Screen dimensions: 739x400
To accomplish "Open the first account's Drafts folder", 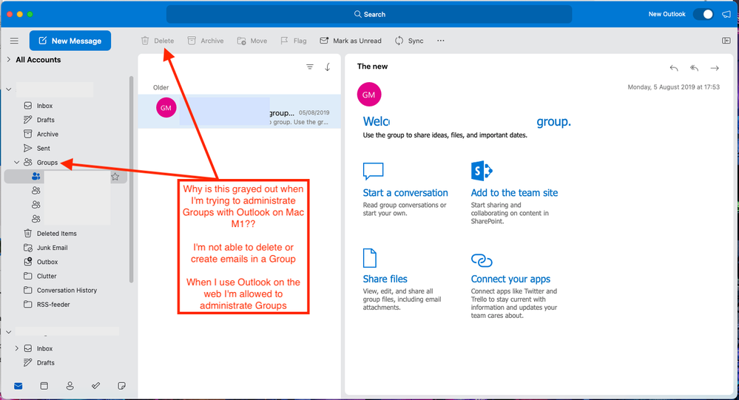I will [x=45, y=120].
